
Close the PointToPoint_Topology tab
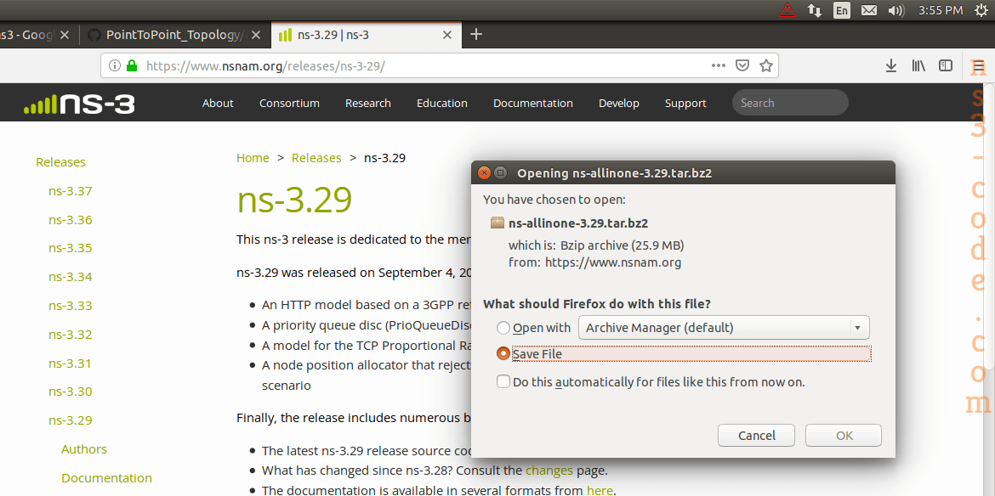click(256, 35)
